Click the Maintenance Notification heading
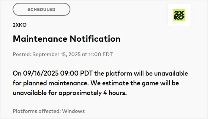Screen dimensions: 208x119 (67, 39)
